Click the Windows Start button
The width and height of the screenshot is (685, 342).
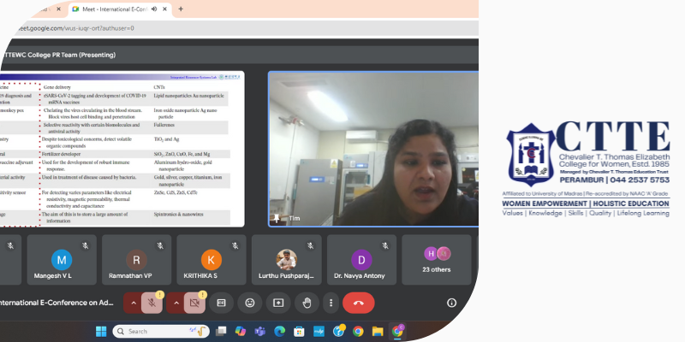(x=101, y=332)
